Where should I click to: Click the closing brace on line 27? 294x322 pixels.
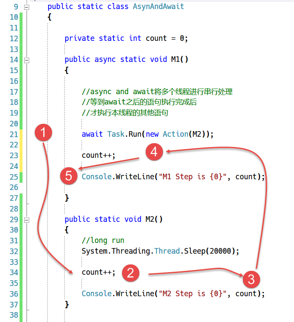[67, 198]
